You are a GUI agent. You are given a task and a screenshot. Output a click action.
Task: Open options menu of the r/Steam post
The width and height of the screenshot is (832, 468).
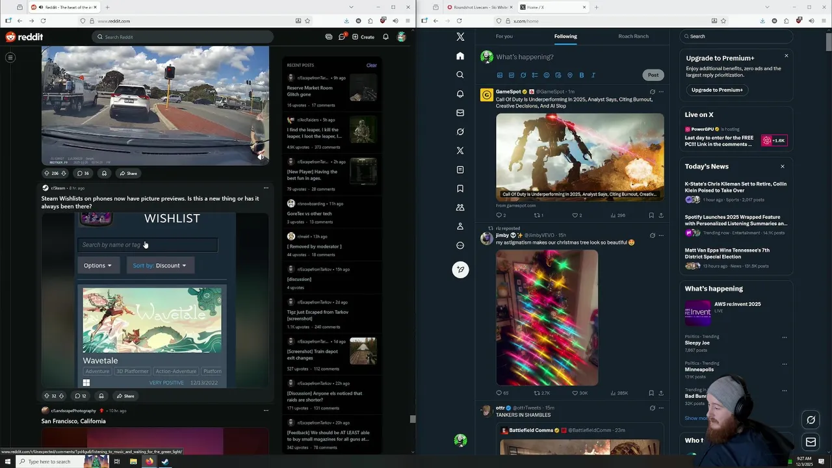pos(266,188)
